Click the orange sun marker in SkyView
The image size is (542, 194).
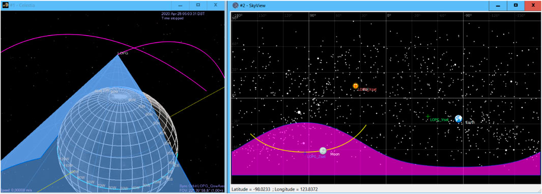tap(355, 86)
